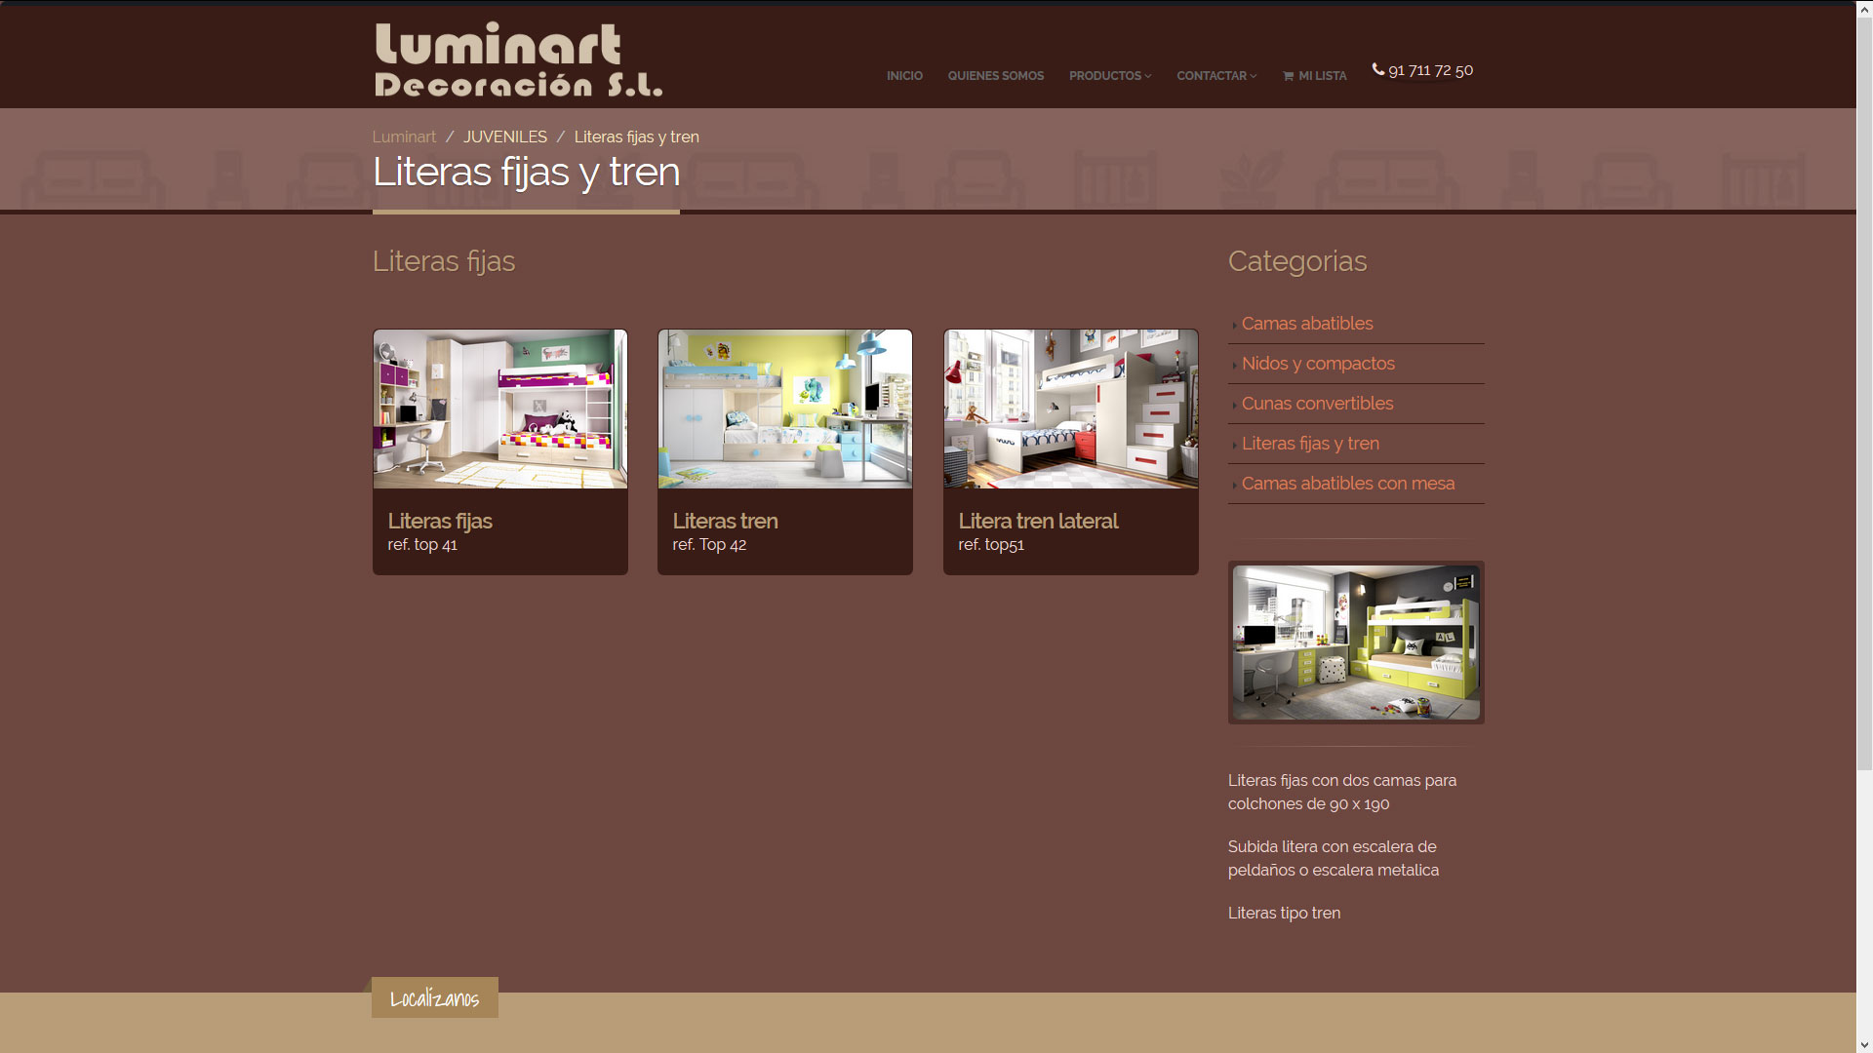Expand the Contactar dropdown menu
This screenshot has height=1053, width=1873.
pyautogui.click(x=1215, y=76)
